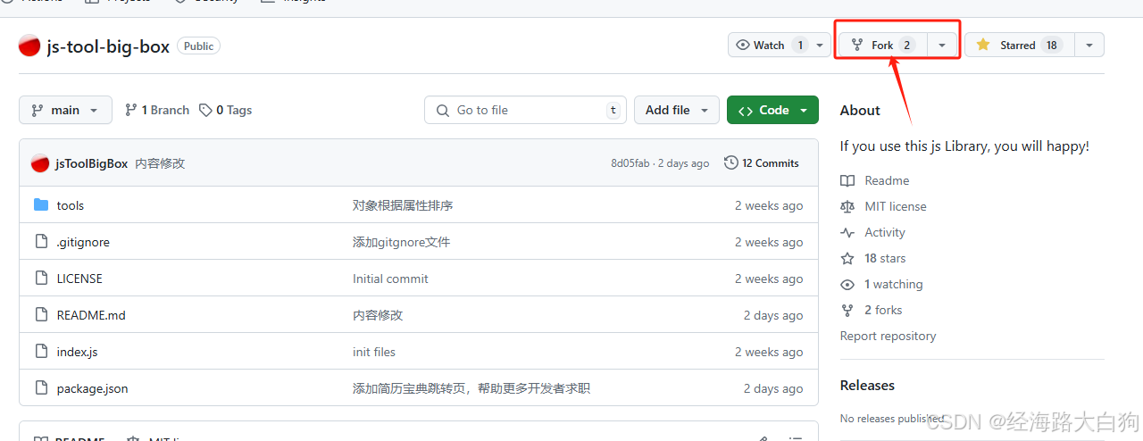Viewport: 1143px width, 441px height.
Task: Open the js-tool-big-box repository title
Action: tap(108, 46)
